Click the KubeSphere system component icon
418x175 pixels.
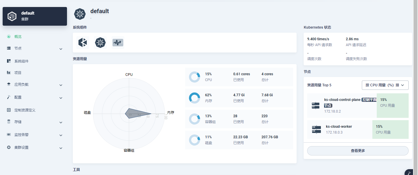(83, 43)
